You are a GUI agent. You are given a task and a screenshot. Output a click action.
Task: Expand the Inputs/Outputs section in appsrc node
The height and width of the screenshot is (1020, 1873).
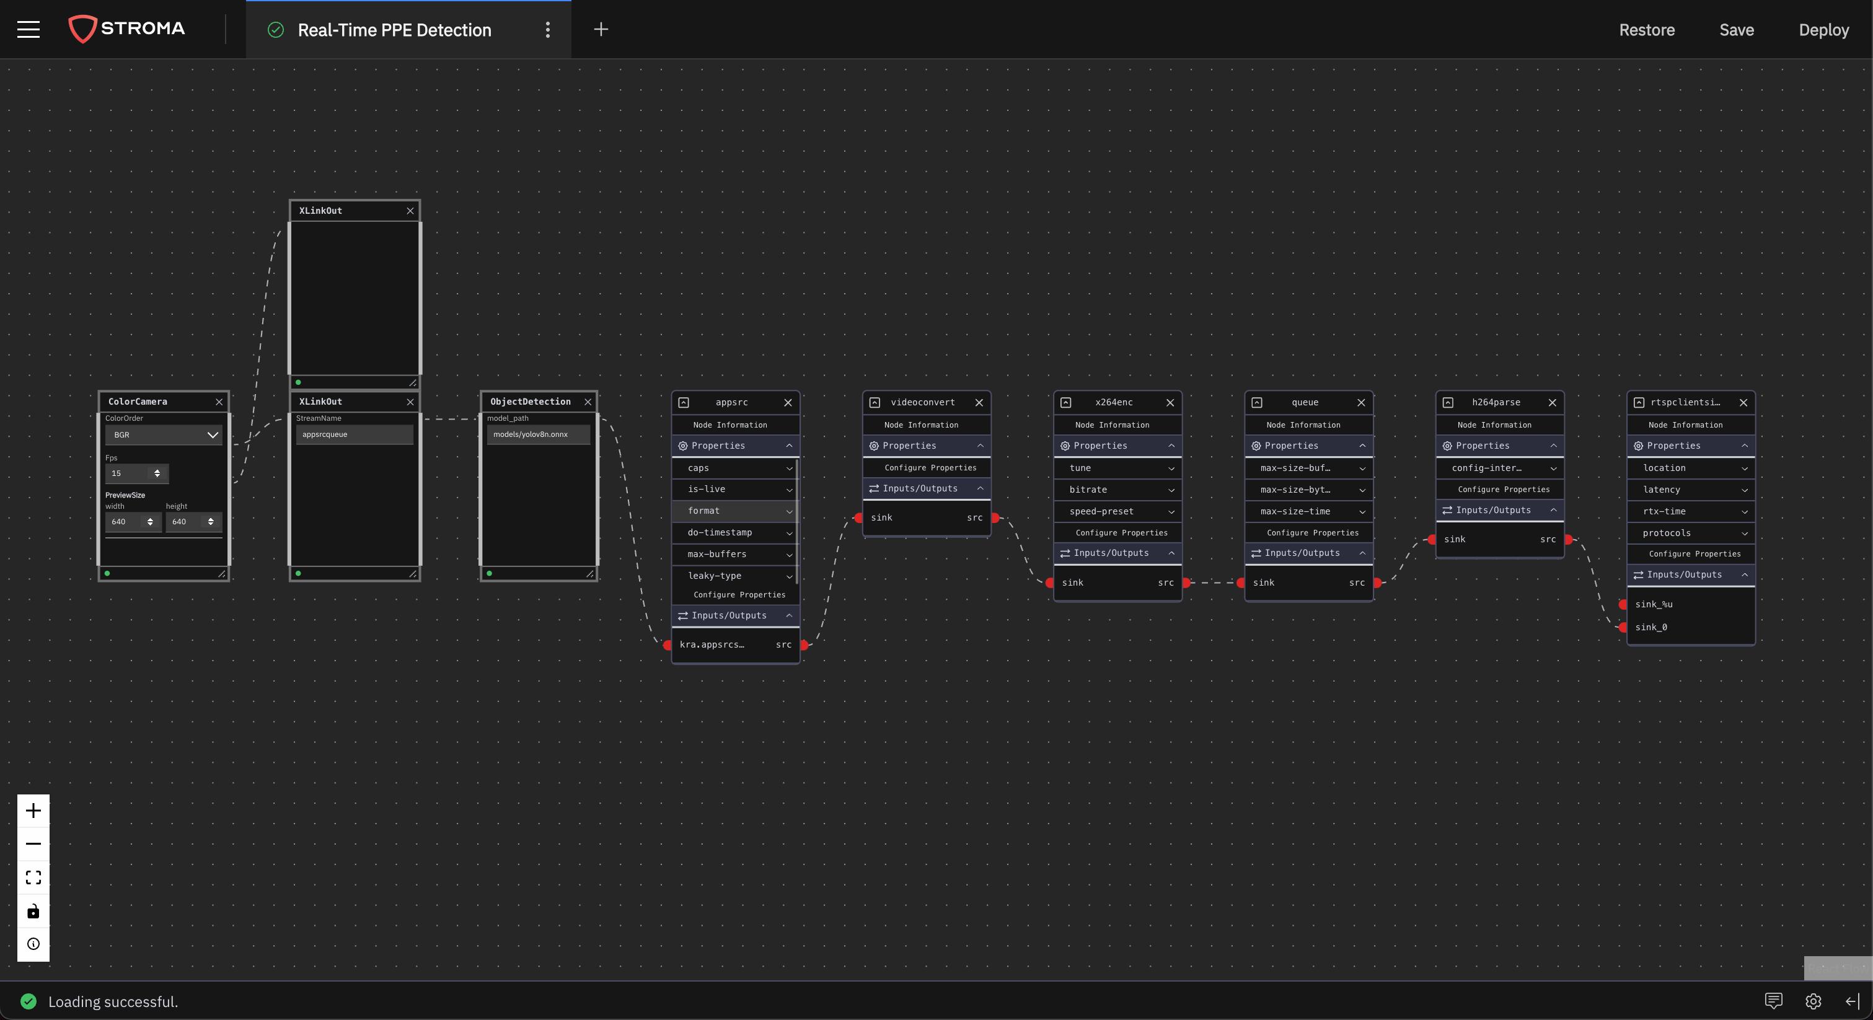click(733, 615)
